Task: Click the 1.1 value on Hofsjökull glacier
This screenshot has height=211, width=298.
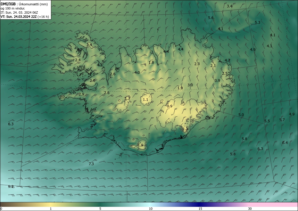Action: coord(145,99)
